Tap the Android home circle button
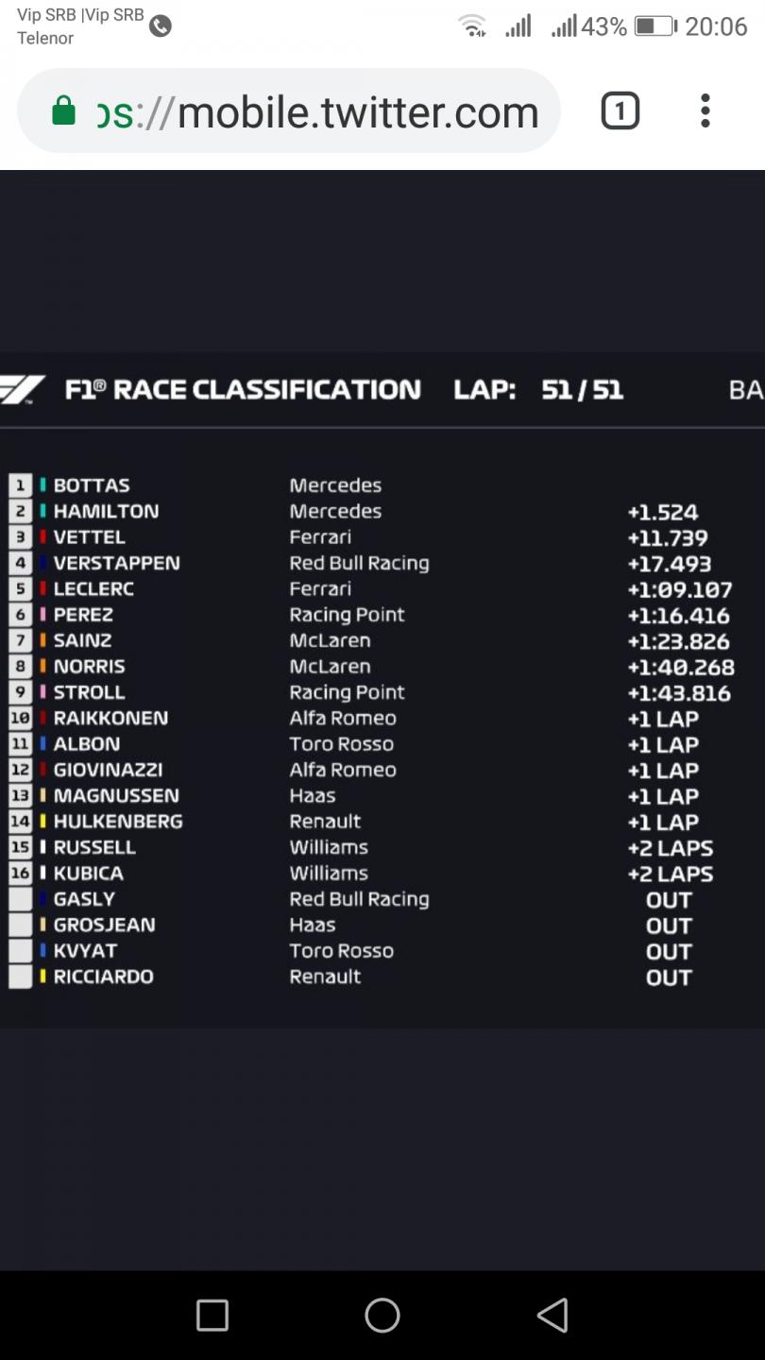 click(x=382, y=1315)
